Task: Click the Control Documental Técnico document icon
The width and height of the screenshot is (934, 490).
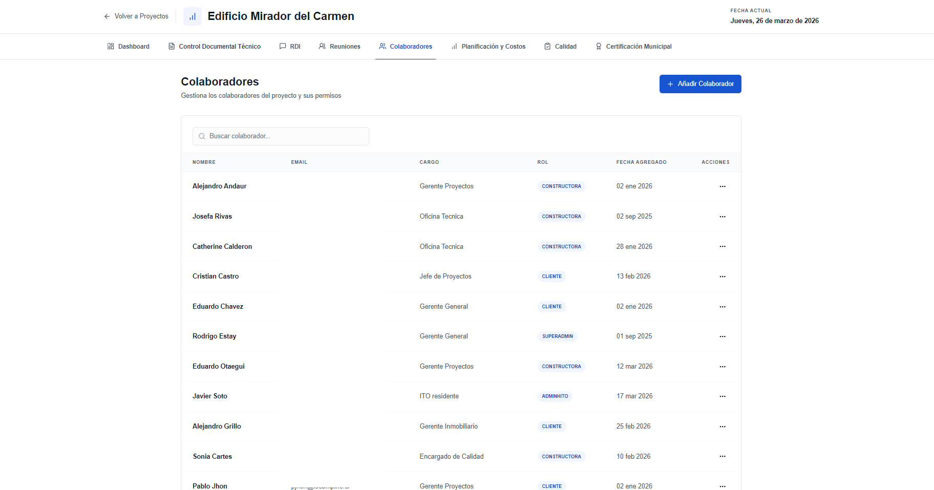Action: [x=172, y=47]
